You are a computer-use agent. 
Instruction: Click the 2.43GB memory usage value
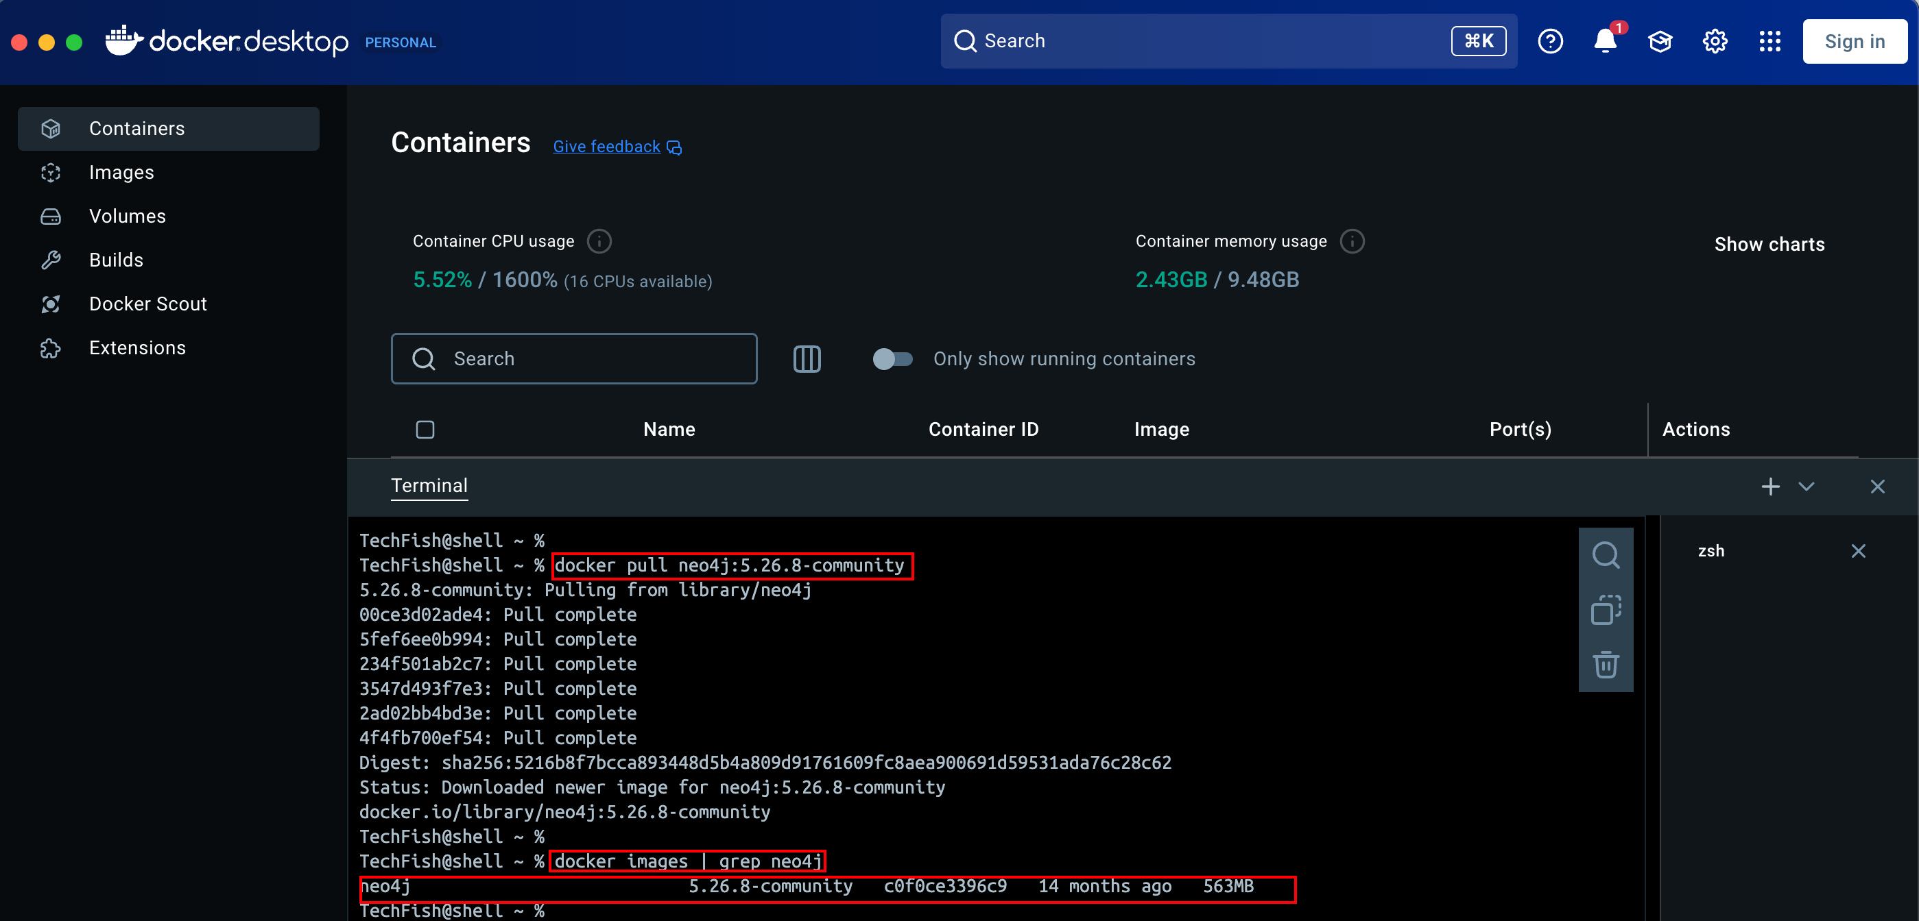click(x=1171, y=280)
